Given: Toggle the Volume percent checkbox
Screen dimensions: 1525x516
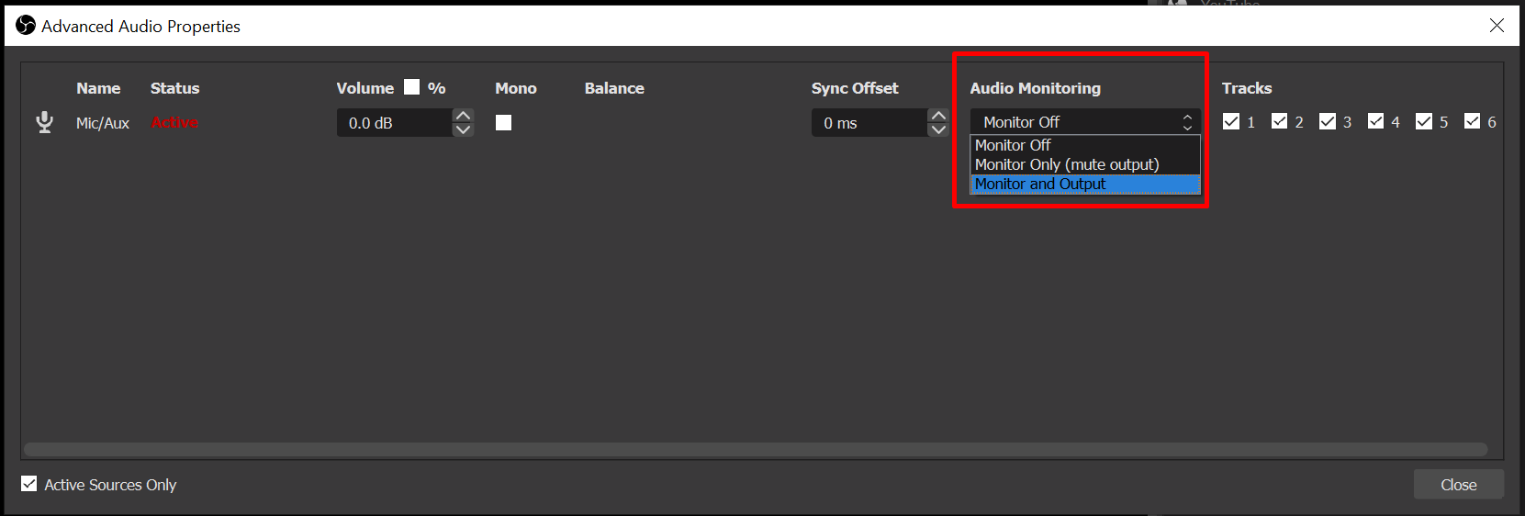Looking at the screenshot, I should (412, 87).
